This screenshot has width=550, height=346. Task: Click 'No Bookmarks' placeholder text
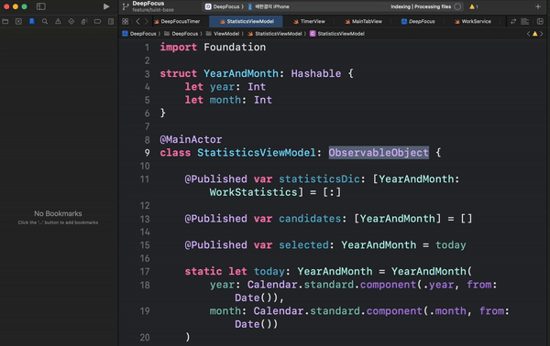58,213
